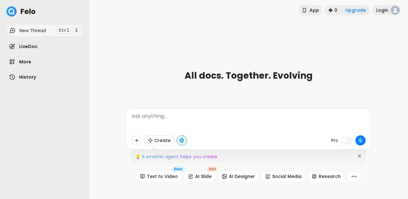Image resolution: width=408 pixels, height=199 pixels.
Task: Dismiss the smarter agent tip
Action: point(359,156)
